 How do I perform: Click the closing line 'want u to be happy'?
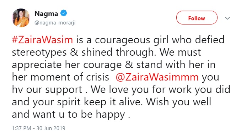pos(79,115)
